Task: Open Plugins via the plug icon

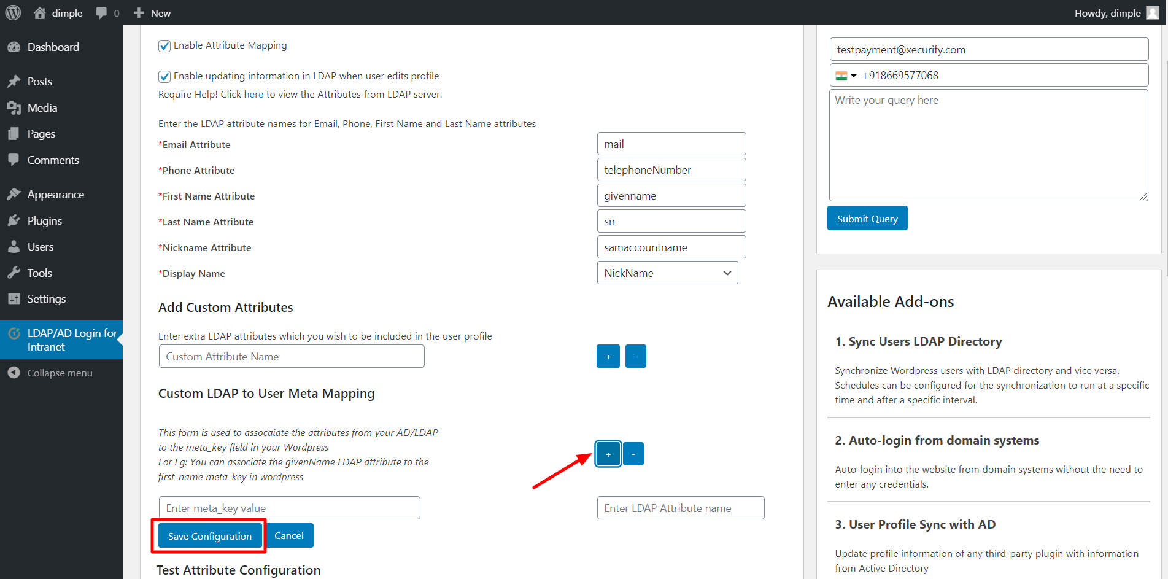Action: point(15,220)
